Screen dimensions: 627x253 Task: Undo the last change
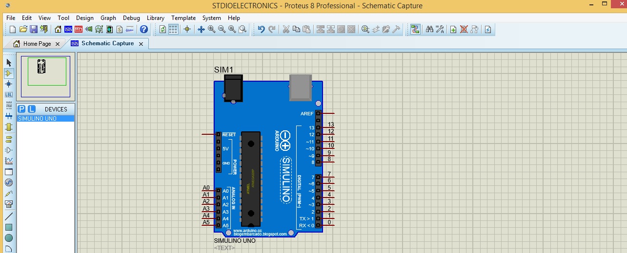[x=261, y=29]
